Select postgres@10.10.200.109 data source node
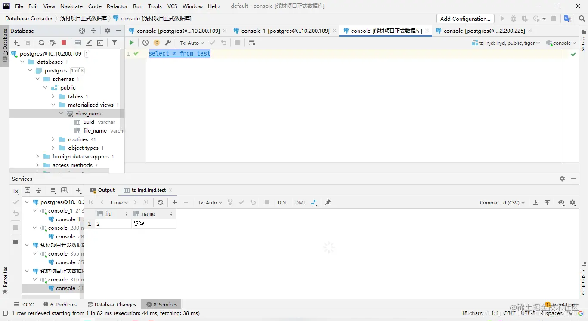Image resolution: width=588 pixels, height=321 pixels. 50,53
